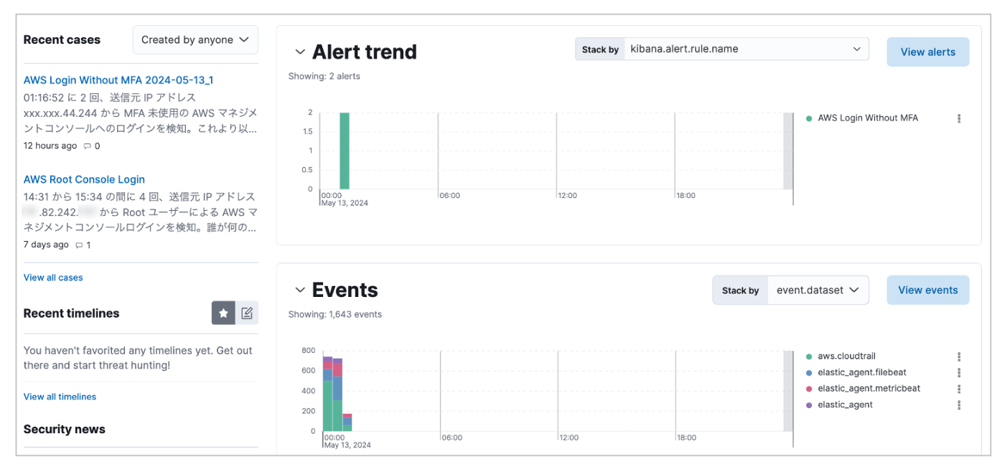The image size is (1005, 464).
Task: Click comment icon on AWS Root Console Login case
Action: 79,245
